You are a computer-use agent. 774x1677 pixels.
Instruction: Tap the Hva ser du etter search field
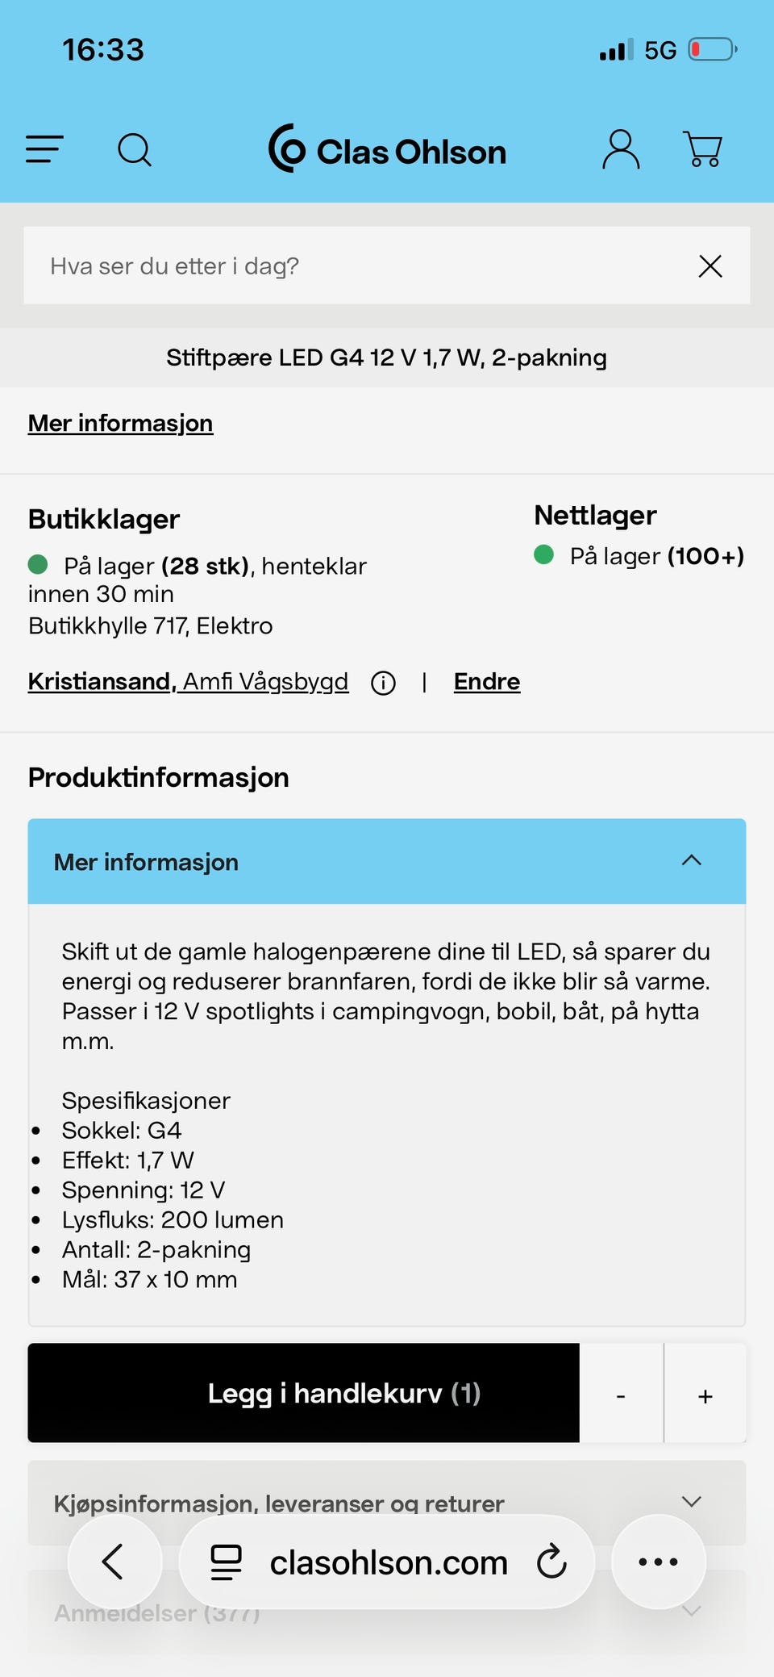(322, 266)
